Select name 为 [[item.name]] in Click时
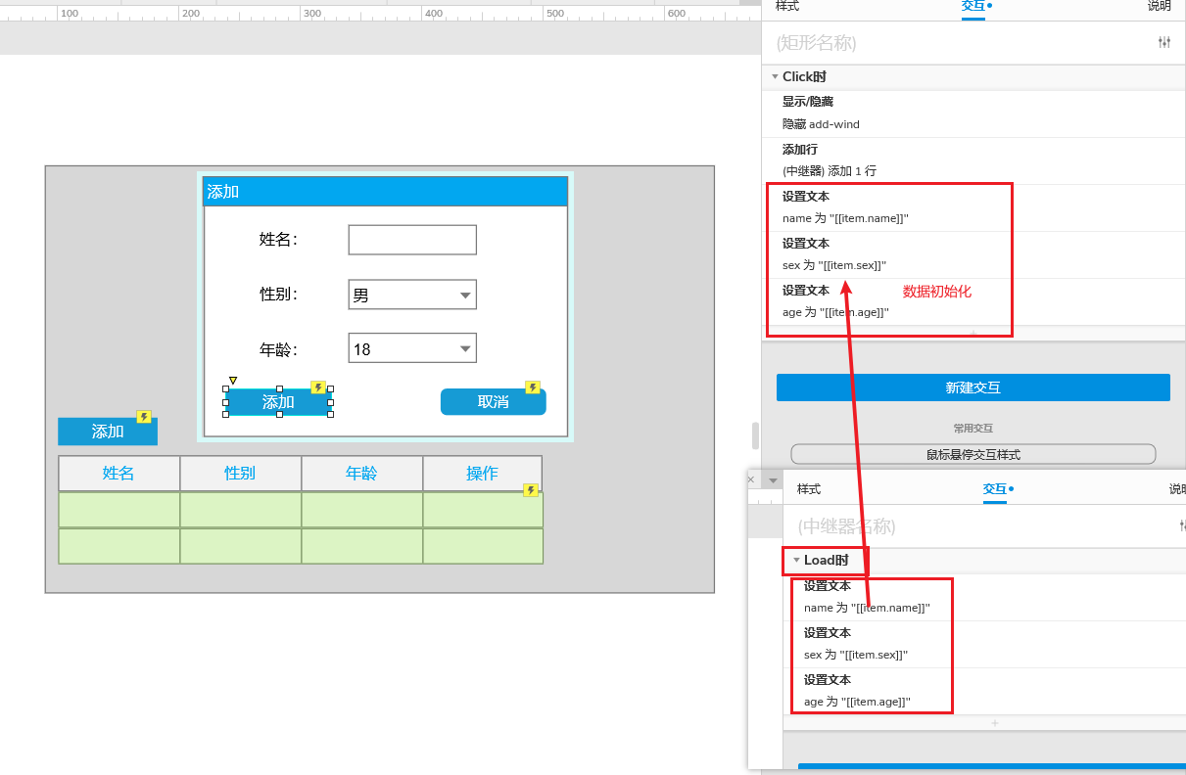Viewport: 1186px width, 775px height. point(845,218)
